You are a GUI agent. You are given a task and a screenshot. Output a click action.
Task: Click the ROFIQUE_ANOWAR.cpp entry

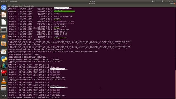pyautogui.click(x=61, y=30)
